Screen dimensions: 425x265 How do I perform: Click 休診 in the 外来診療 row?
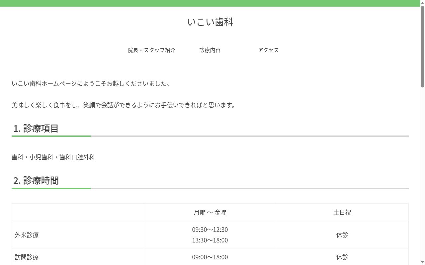pyautogui.click(x=342, y=235)
